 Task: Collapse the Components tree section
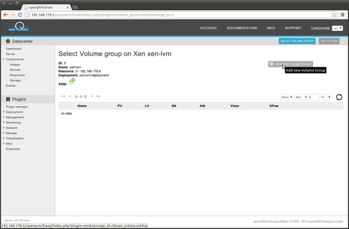[x=4, y=59]
